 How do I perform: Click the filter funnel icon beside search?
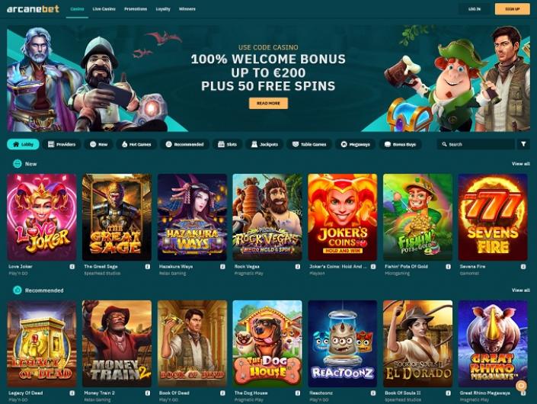click(523, 144)
